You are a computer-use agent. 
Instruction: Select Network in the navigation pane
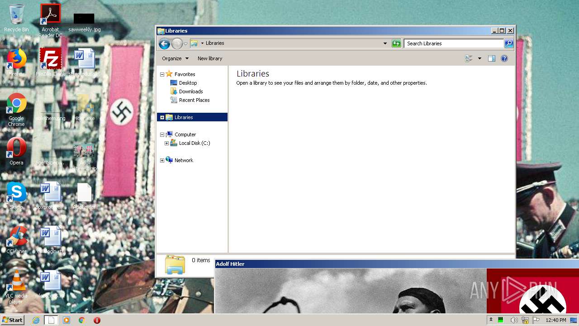pyautogui.click(x=179, y=160)
